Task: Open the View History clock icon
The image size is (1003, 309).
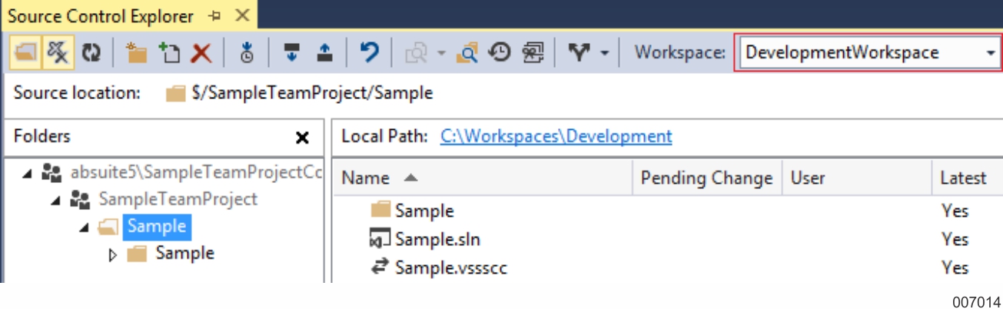Action: point(500,52)
